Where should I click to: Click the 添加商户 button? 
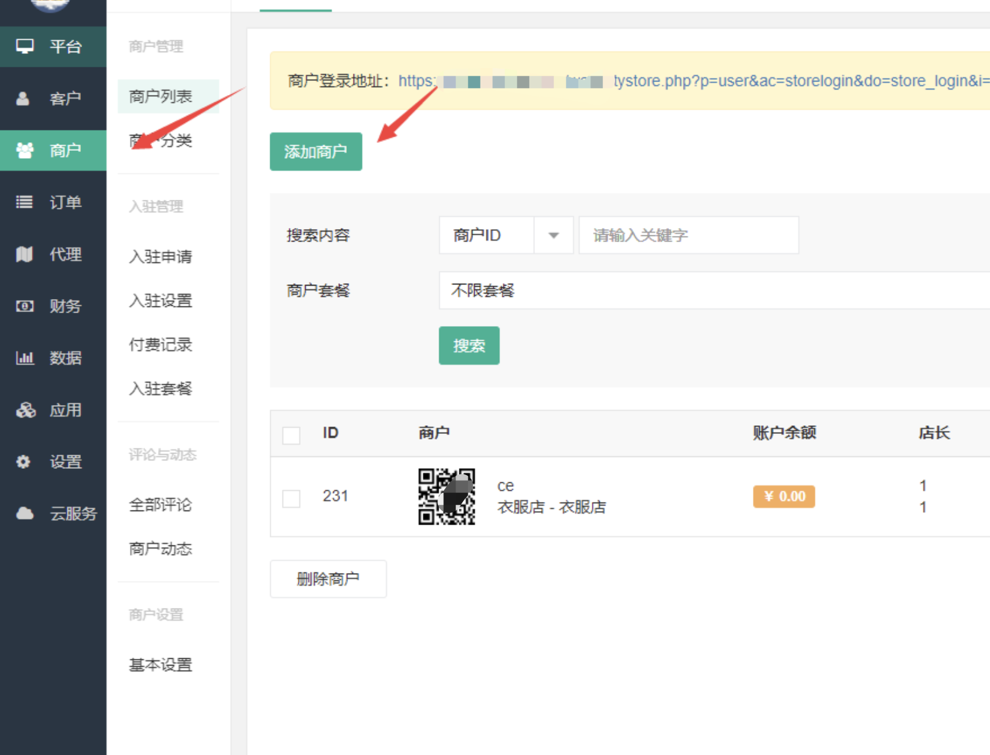coord(316,151)
